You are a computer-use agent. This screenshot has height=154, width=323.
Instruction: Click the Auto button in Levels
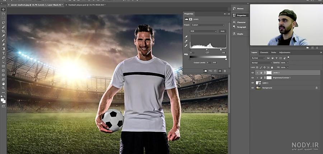[x=222, y=31]
